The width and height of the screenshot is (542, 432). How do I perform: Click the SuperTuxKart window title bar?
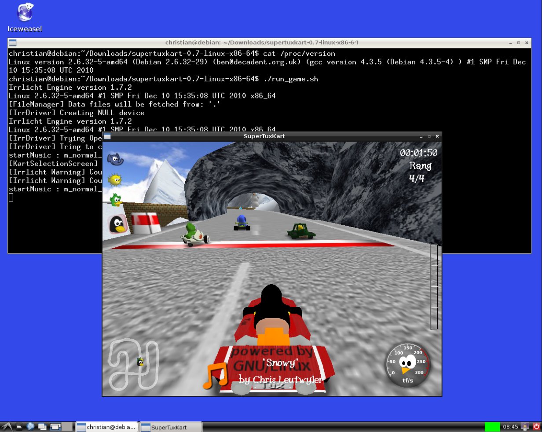[264, 136]
